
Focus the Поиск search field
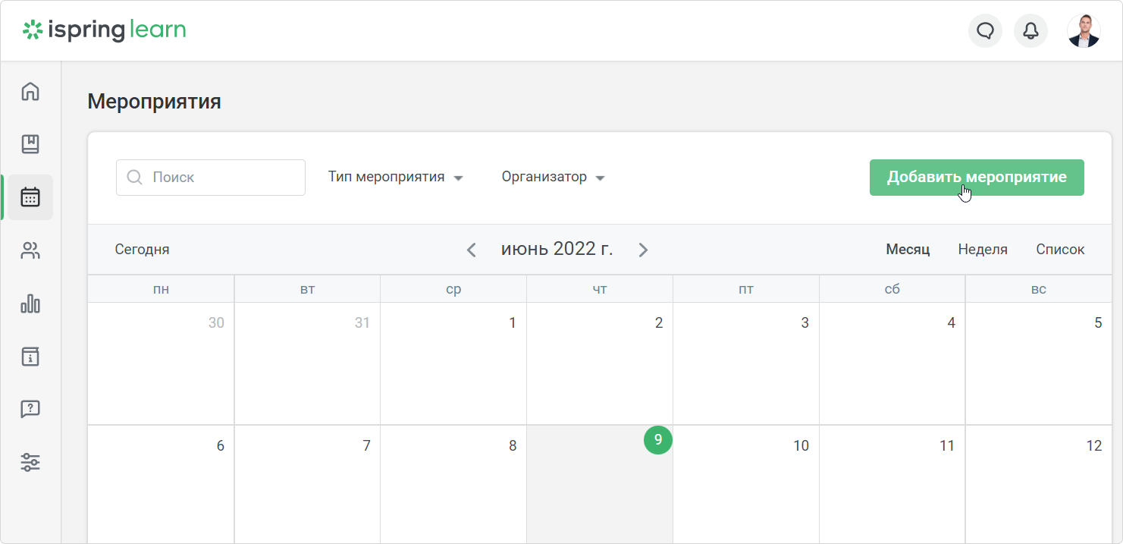tap(211, 178)
